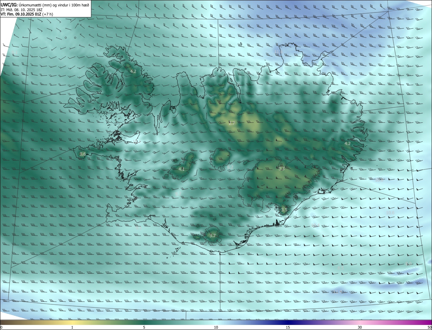This screenshot has height=330, width=432.
Task: Click the 3.7 value near the south coast
Action: (212, 236)
